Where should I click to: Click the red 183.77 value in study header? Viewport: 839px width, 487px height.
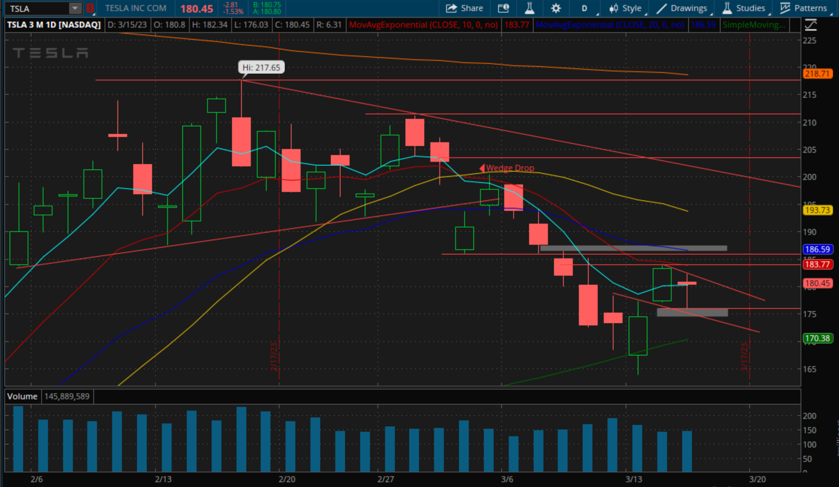point(517,25)
